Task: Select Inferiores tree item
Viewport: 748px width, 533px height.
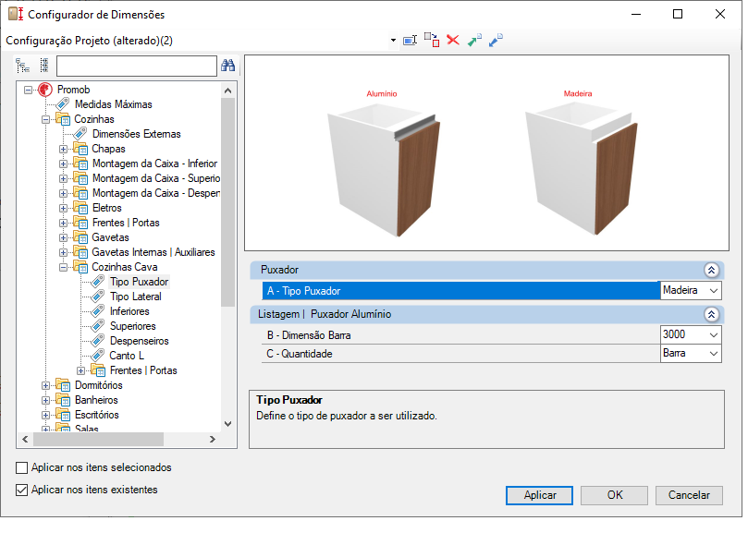Action: (x=129, y=311)
